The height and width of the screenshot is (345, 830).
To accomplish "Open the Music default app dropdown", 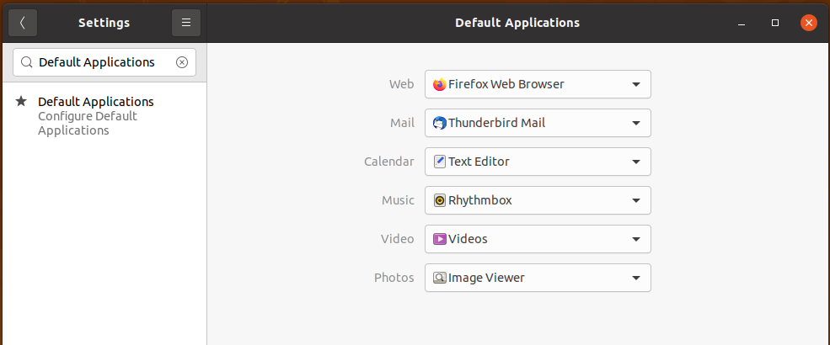I will pos(538,200).
